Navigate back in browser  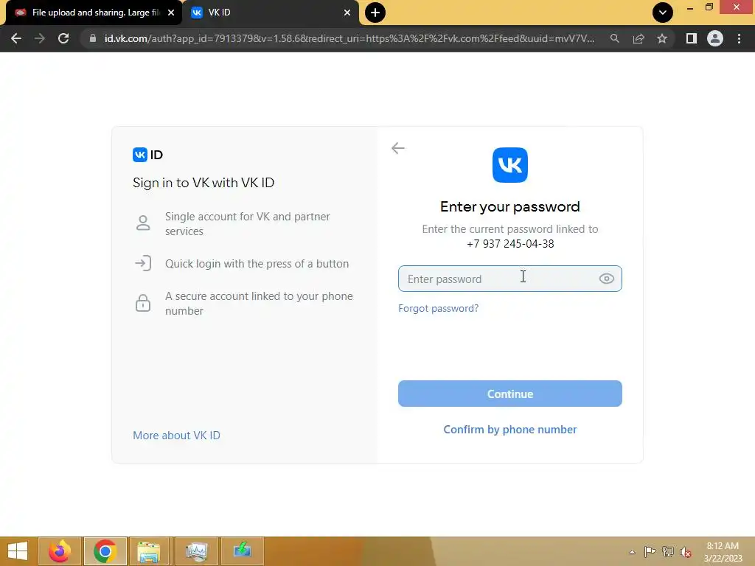tap(16, 38)
